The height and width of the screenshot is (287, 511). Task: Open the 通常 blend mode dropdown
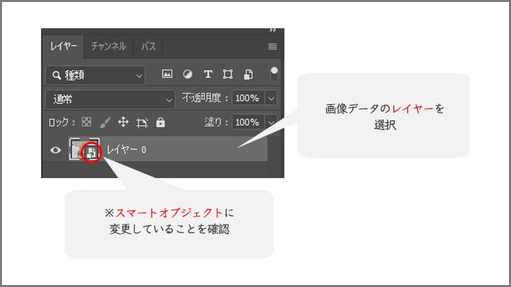pos(110,99)
